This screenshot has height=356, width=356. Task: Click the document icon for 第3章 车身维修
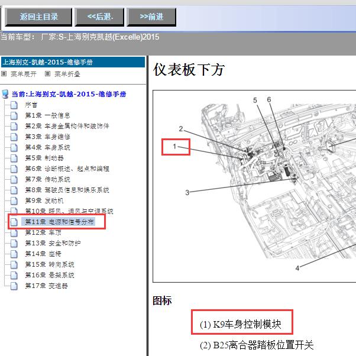[x=14, y=137]
